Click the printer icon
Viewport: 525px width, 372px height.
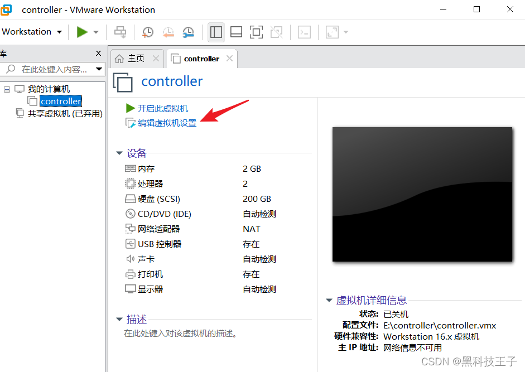tap(130, 274)
